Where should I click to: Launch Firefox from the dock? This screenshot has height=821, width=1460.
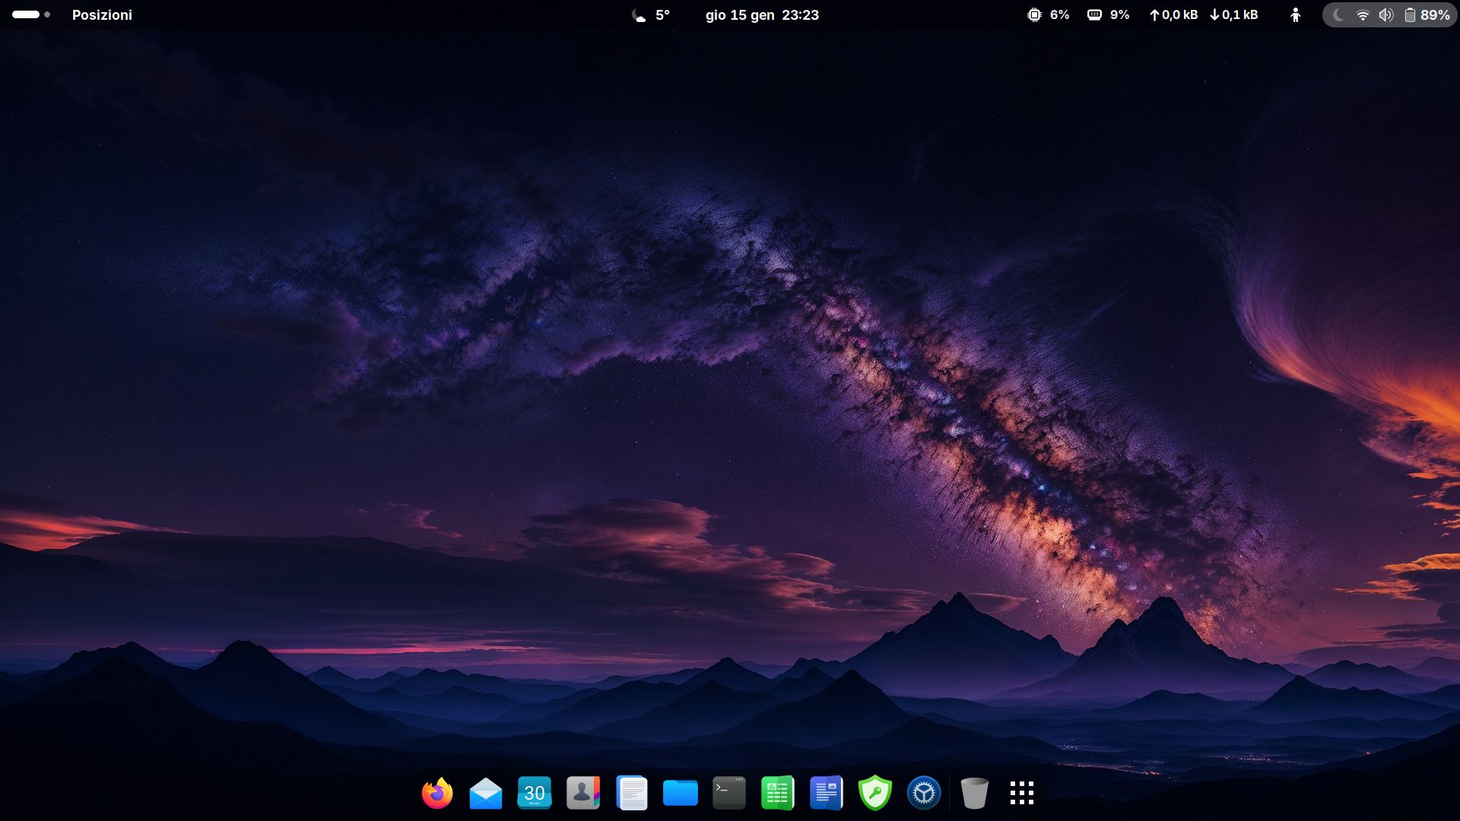437,793
